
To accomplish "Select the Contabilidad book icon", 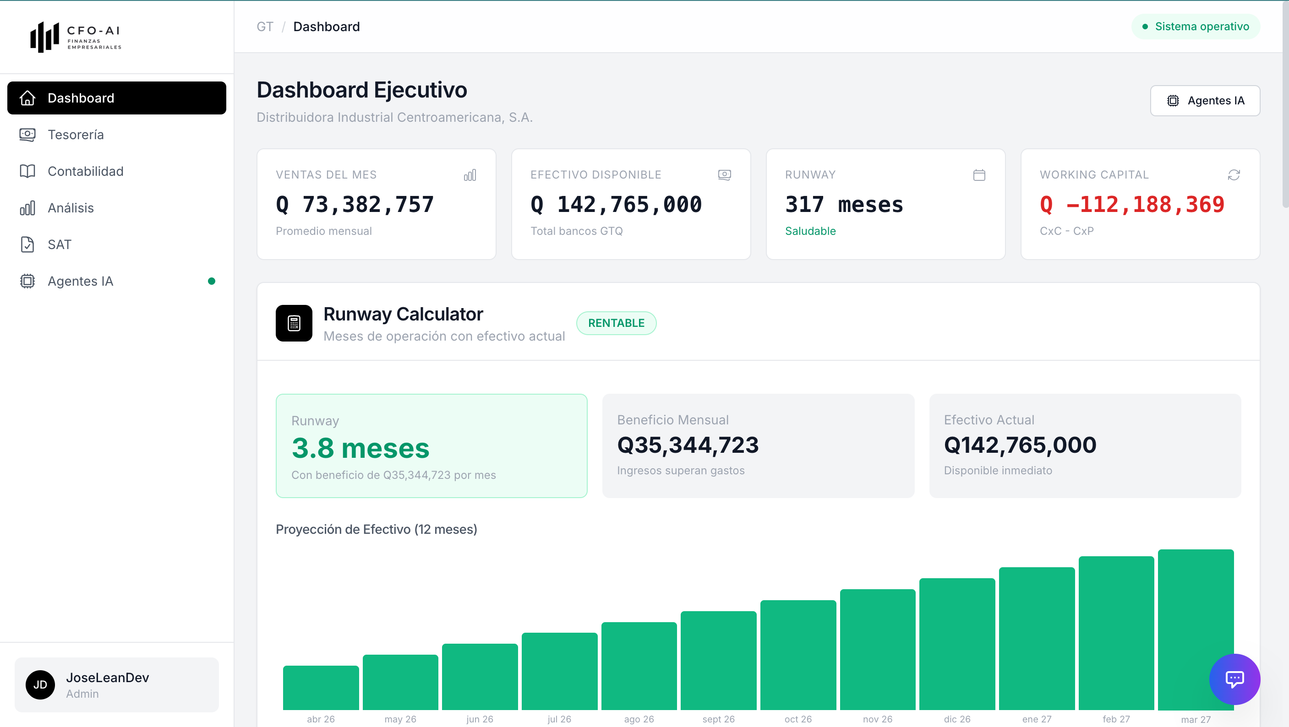I will pos(27,171).
